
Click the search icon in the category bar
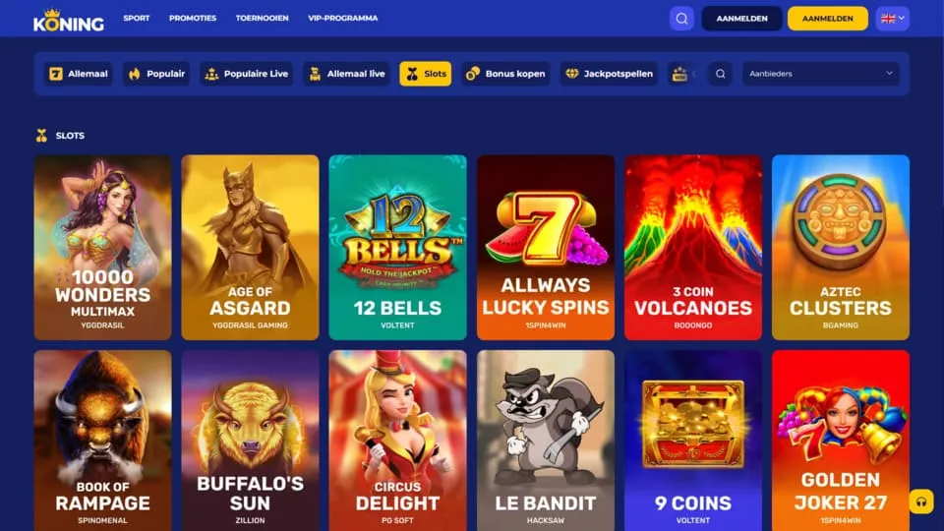click(720, 74)
